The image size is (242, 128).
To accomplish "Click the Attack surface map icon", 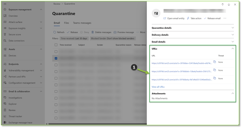I will [5, 22].
